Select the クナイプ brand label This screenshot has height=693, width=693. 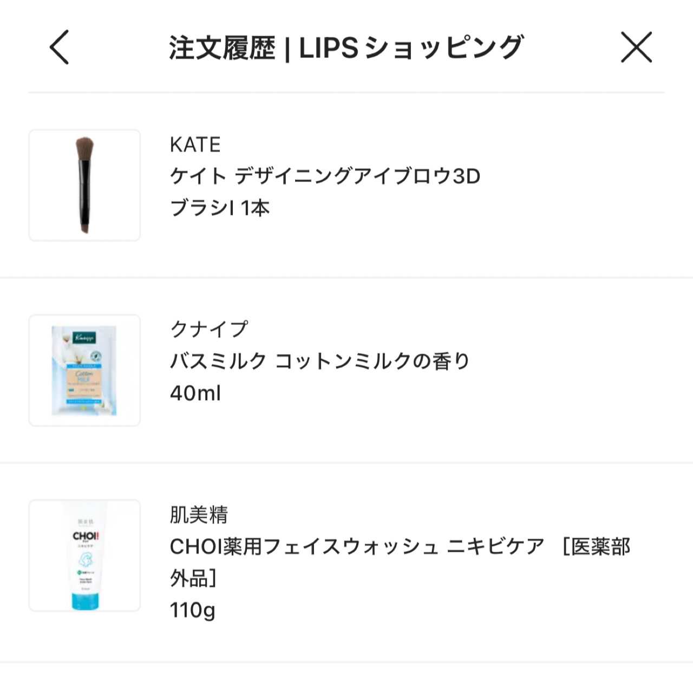coord(209,329)
